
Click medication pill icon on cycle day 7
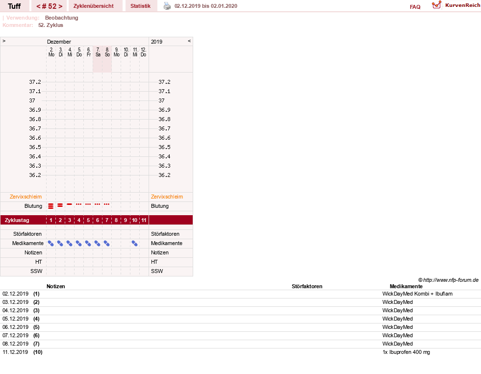(107, 244)
